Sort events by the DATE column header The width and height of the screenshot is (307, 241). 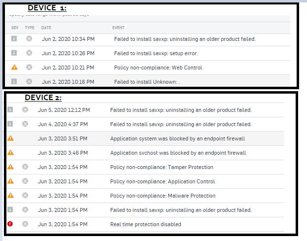(x=46, y=28)
